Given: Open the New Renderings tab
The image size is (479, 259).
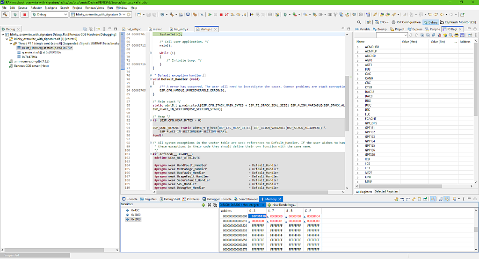Looking at the screenshot, I should (282, 205).
